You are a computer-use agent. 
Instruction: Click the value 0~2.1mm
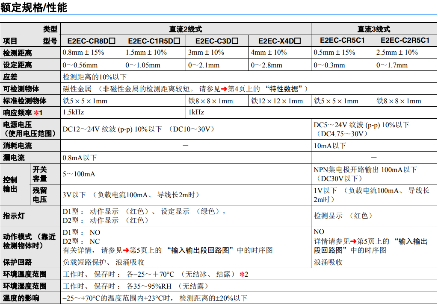click(204, 65)
